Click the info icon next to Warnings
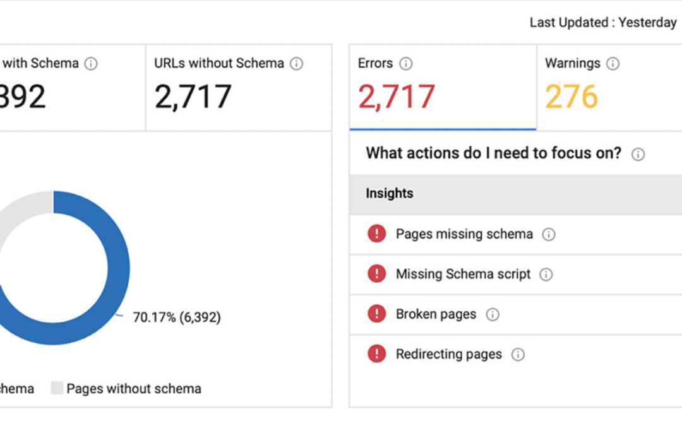 [x=613, y=64]
